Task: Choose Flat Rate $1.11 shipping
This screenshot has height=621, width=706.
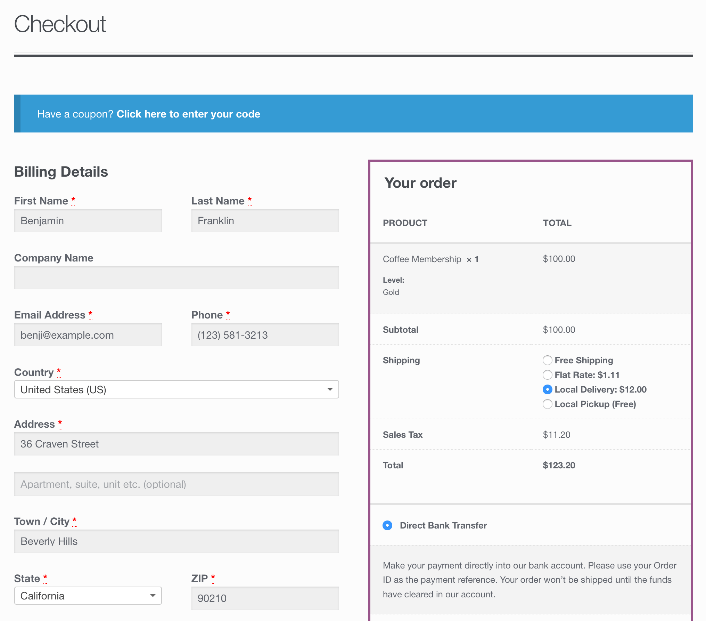Action: pos(547,375)
